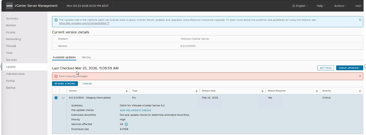
Task: Click Run Pre-Update Checks link
Action: click(135, 110)
